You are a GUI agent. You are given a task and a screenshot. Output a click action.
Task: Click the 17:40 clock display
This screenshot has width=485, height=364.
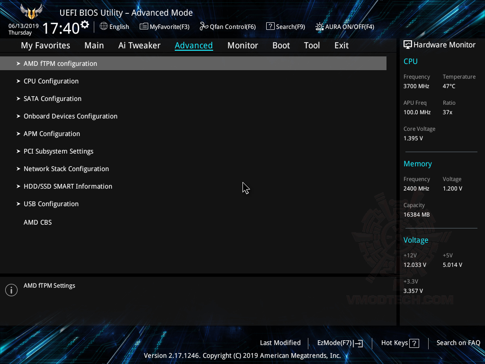click(x=61, y=28)
